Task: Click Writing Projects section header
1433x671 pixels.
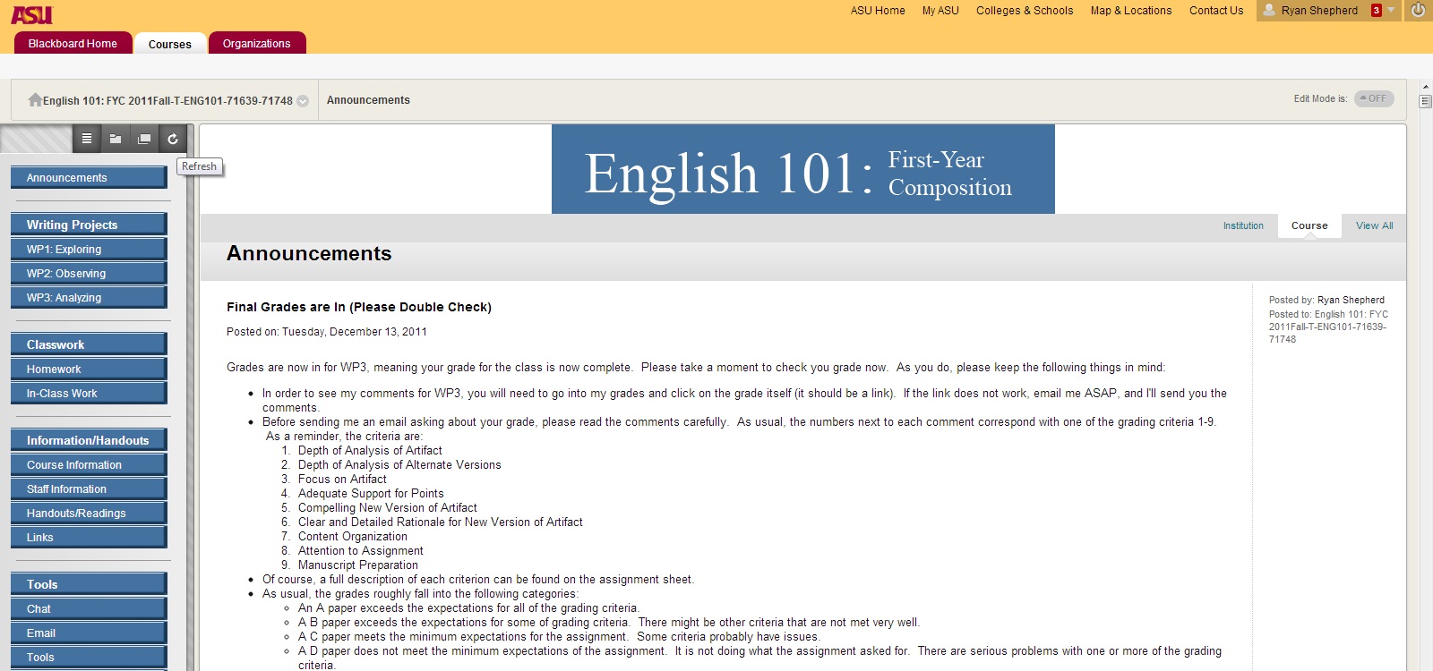Action: [89, 225]
